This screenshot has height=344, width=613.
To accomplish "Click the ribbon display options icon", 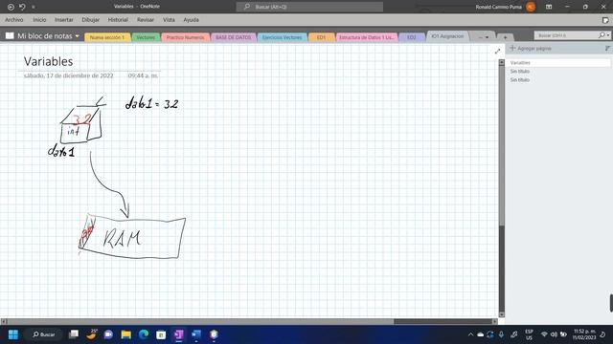I will click(549, 7).
